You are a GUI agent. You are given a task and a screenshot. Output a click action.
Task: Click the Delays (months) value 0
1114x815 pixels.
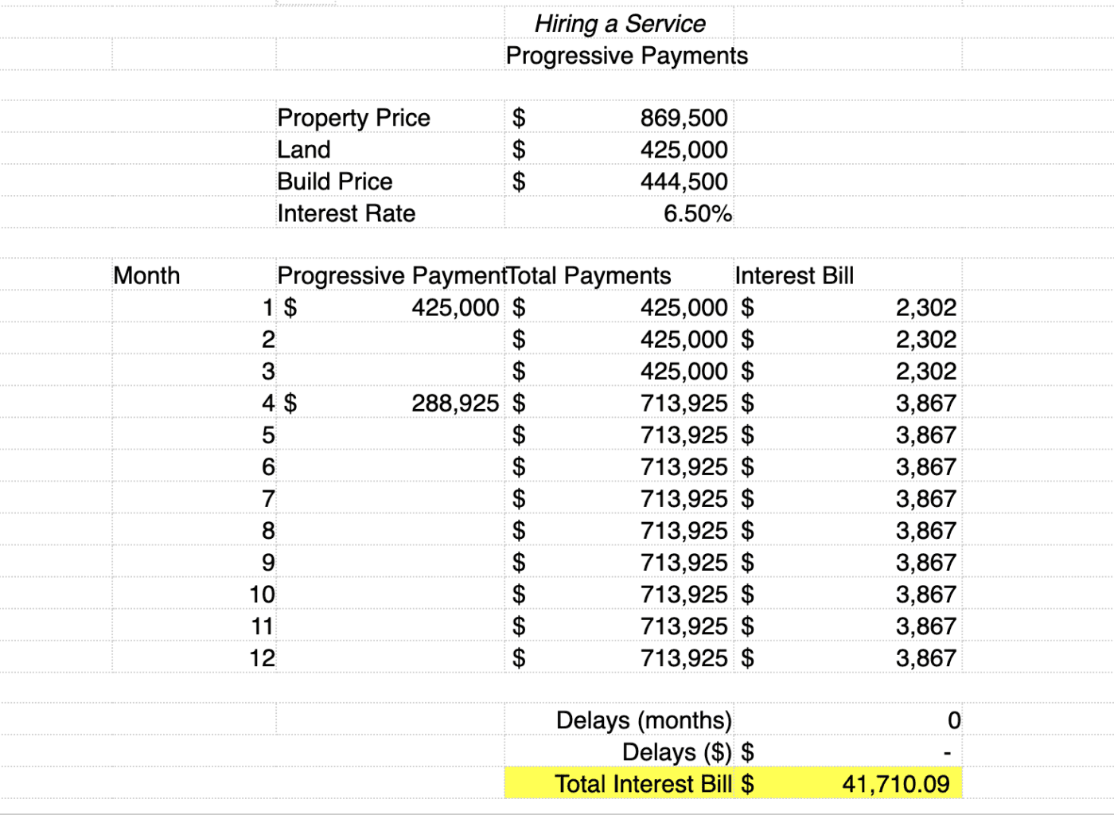click(953, 720)
